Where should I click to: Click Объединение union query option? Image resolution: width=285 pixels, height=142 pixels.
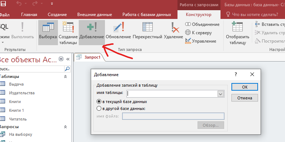[x=202, y=24]
